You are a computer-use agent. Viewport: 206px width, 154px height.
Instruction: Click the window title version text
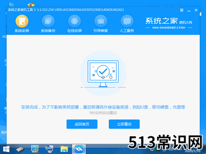coord(66,10)
